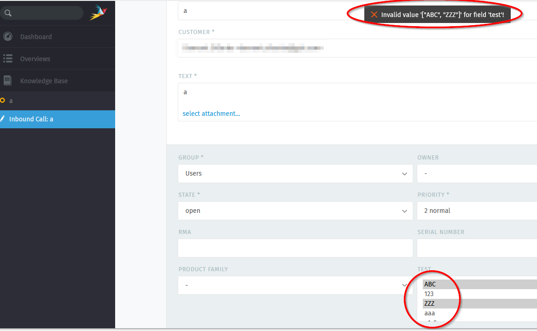The width and height of the screenshot is (537, 331).
Task: Click the Group dropdown chevron arrow
Action: [x=404, y=174]
